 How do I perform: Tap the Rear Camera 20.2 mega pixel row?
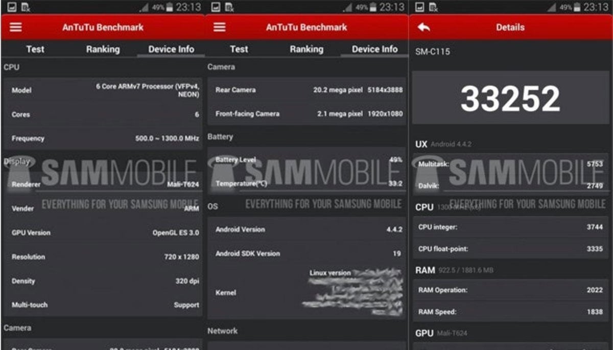pyautogui.click(x=307, y=90)
